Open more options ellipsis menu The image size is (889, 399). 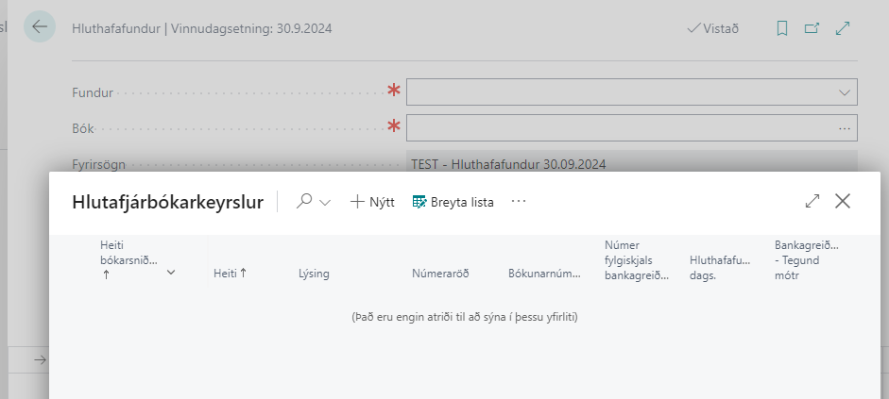[x=518, y=201]
